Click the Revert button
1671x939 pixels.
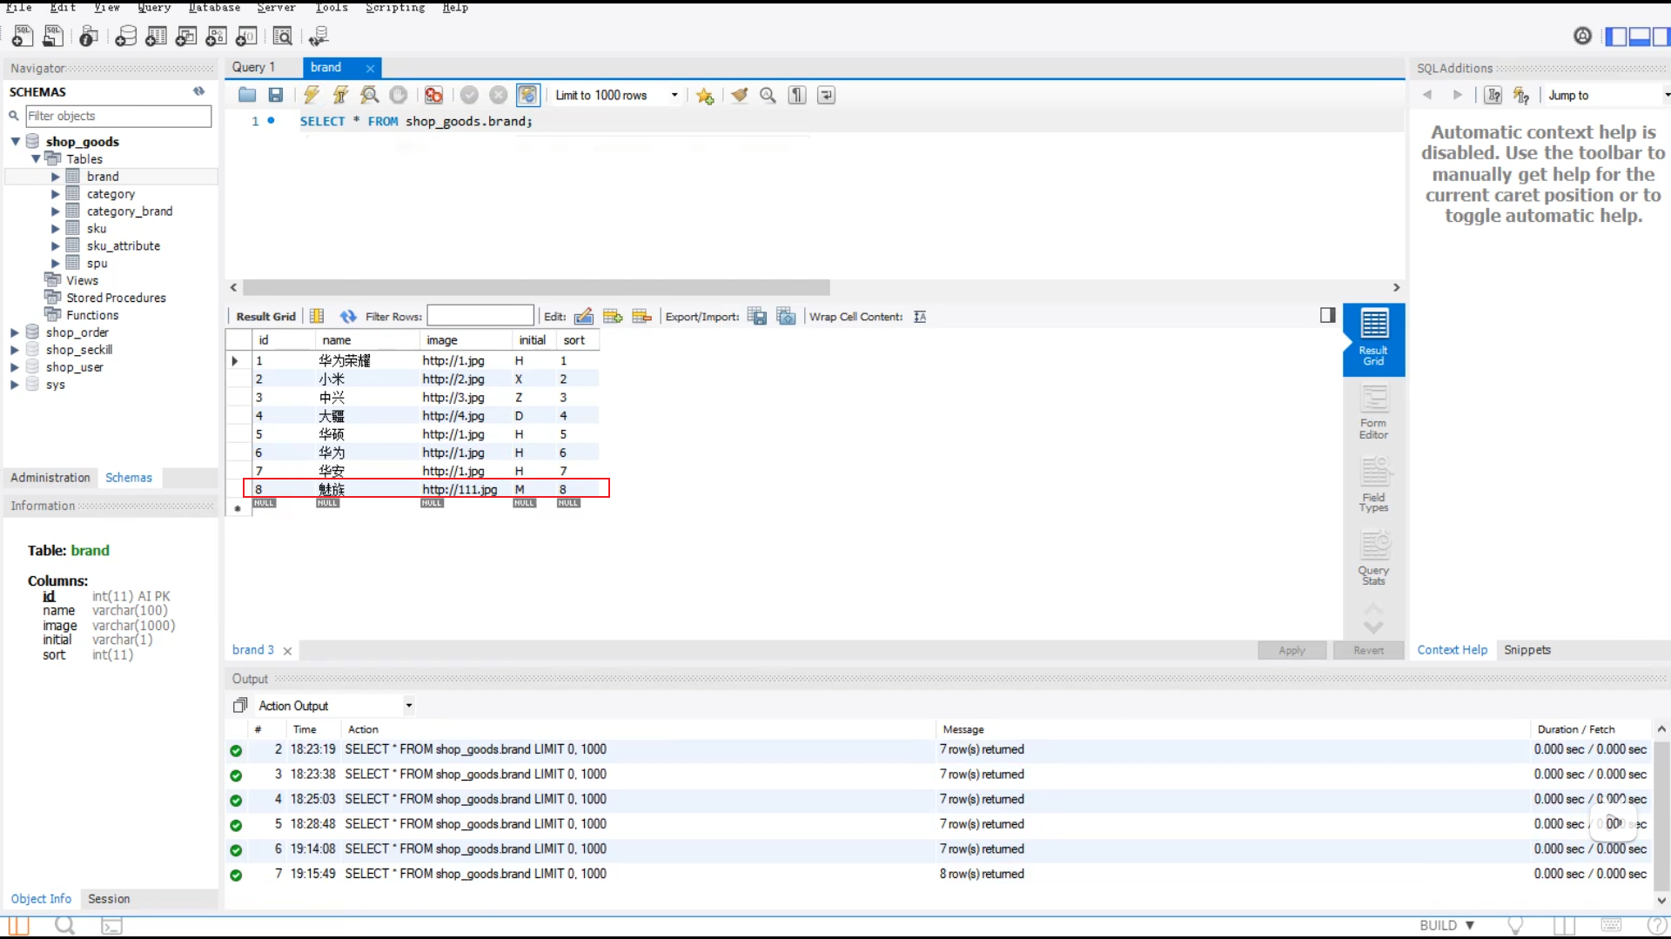point(1368,650)
